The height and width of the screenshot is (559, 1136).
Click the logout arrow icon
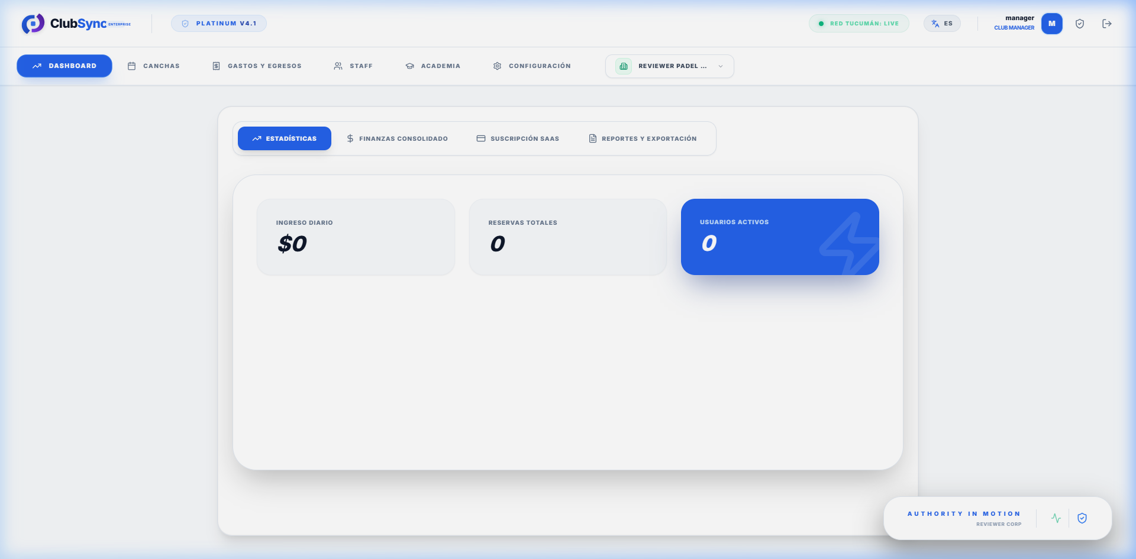pyautogui.click(x=1107, y=23)
